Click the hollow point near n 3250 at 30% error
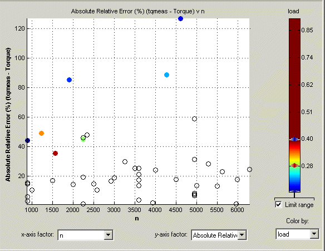The height and width of the screenshot is (251, 325). [x=125, y=161]
